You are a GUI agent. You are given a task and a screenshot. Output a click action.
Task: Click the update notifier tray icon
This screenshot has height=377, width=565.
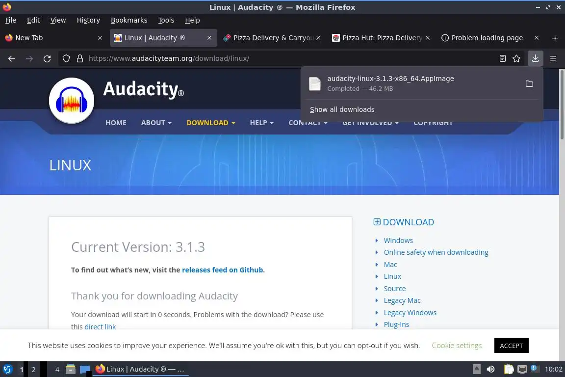[535, 369]
